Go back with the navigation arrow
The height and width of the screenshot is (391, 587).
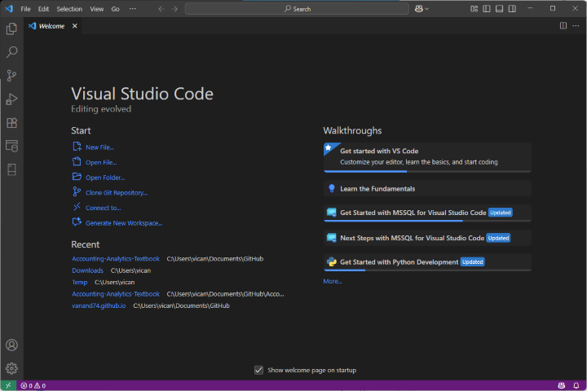(x=161, y=9)
